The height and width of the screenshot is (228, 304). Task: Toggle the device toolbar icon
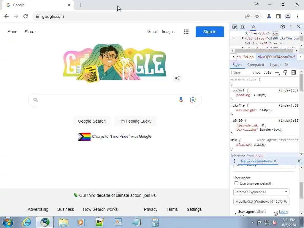(243, 27)
